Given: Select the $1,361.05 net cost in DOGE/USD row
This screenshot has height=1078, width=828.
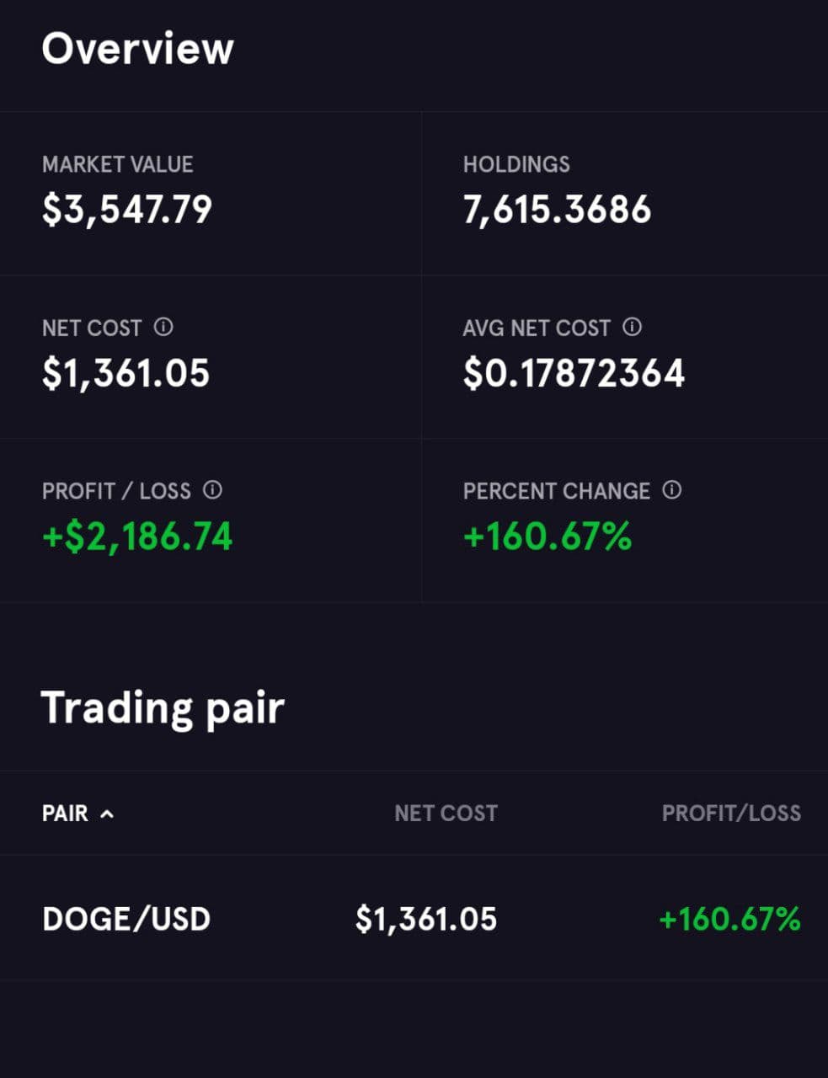Looking at the screenshot, I should click(x=426, y=919).
